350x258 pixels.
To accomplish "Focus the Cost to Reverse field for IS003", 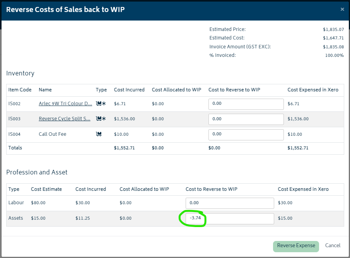I will pos(246,120).
